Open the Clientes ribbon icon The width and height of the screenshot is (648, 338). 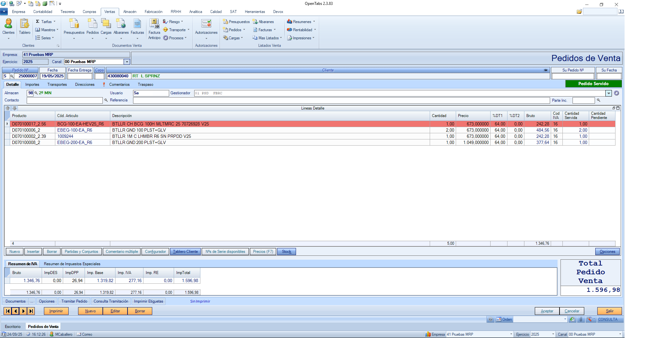point(8,26)
